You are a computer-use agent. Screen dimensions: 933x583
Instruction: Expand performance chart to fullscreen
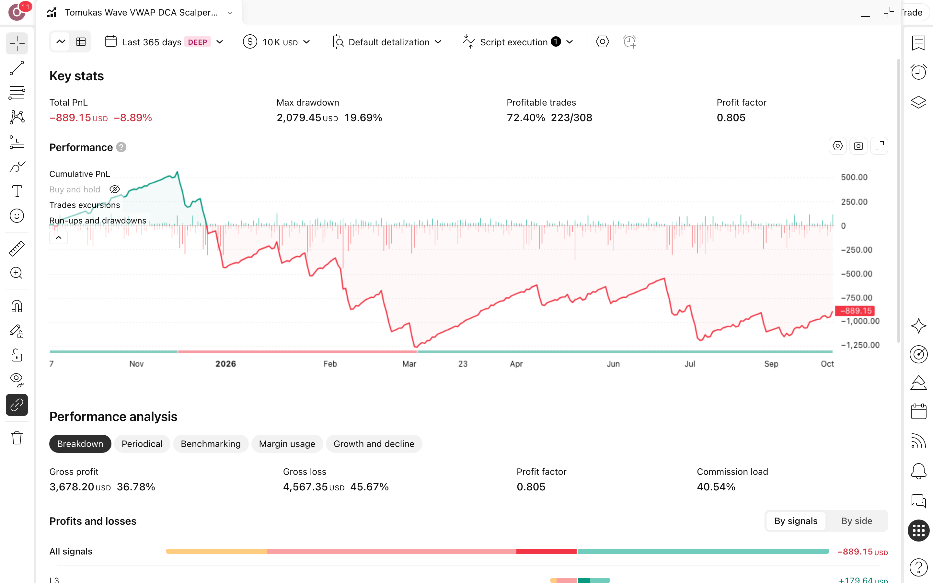tap(879, 146)
